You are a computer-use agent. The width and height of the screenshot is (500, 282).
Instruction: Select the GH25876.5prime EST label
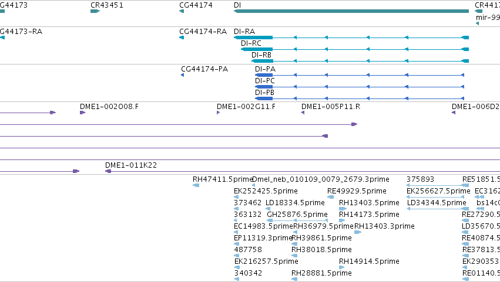point(297,215)
